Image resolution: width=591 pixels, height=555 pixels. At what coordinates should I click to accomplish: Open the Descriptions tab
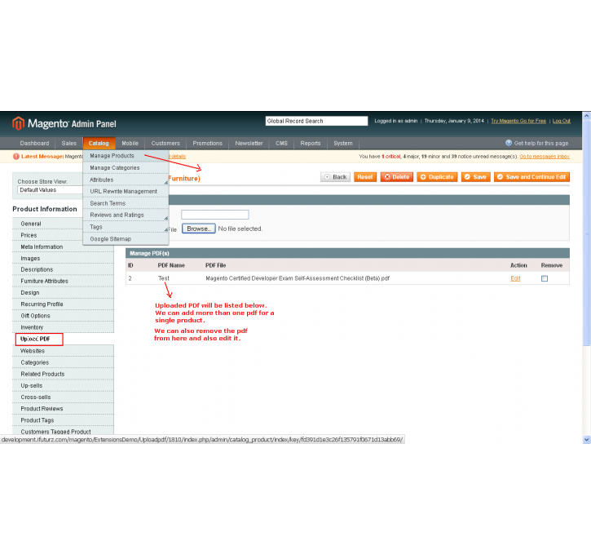click(63, 269)
